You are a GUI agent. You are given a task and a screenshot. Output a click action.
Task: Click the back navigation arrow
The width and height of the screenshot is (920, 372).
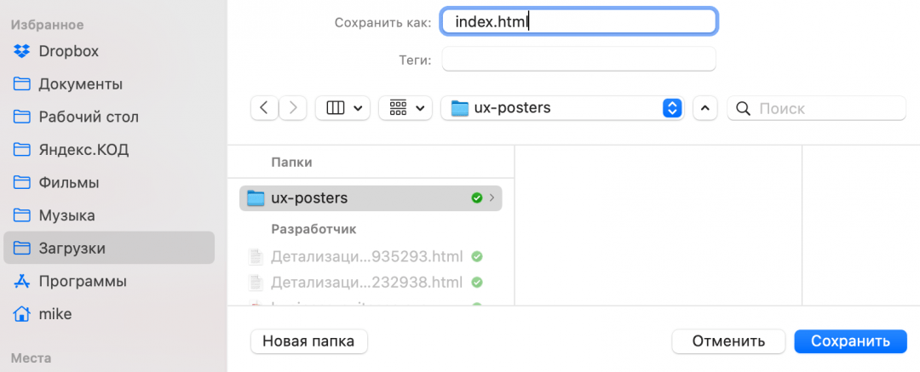tap(264, 108)
